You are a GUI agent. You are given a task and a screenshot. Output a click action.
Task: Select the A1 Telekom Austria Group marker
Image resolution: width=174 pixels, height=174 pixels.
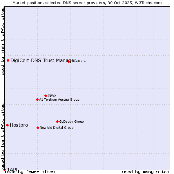pyautogui.click(x=37, y=99)
